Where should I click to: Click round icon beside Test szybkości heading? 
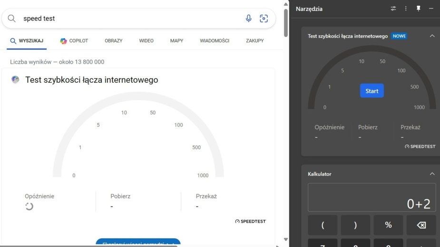(x=15, y=80)
